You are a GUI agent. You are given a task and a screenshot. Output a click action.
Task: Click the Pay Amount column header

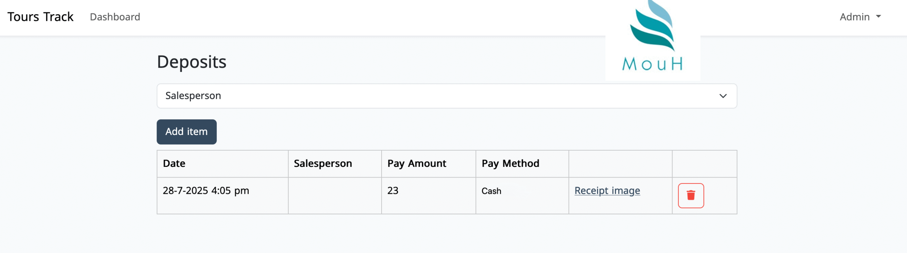[417, 163]
